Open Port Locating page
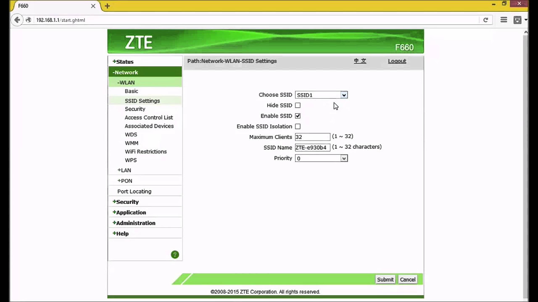 134,191
